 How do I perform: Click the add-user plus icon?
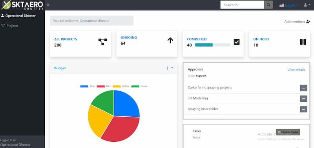[308, 22]
